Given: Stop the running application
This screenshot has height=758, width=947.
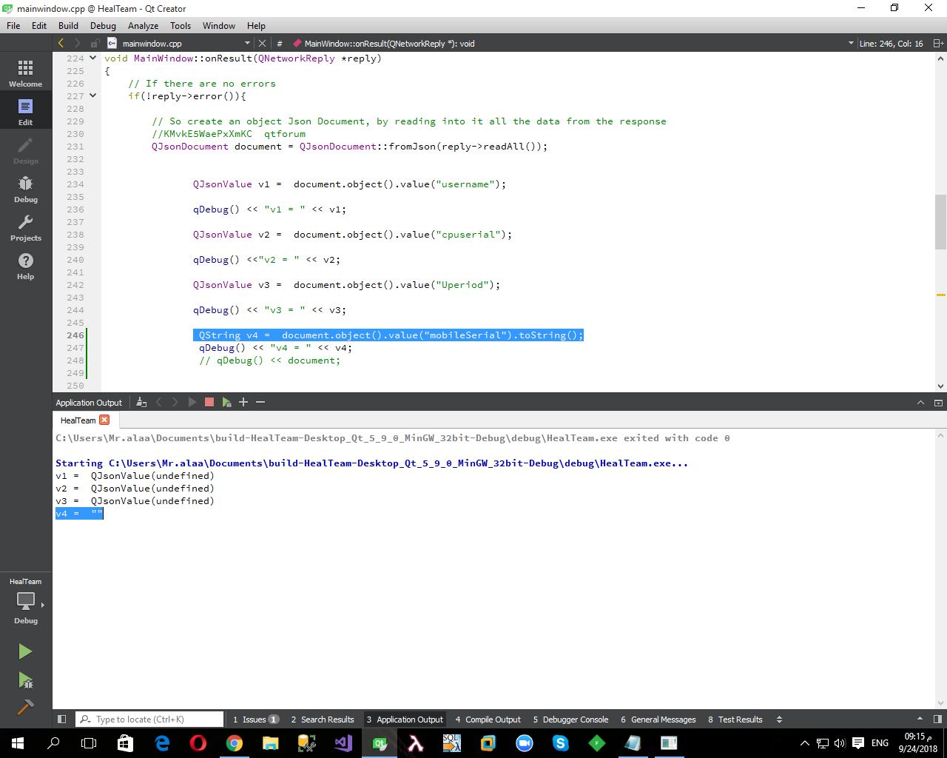Looking at the screenshot, I should pyautogui.click(x=208, y=402).
